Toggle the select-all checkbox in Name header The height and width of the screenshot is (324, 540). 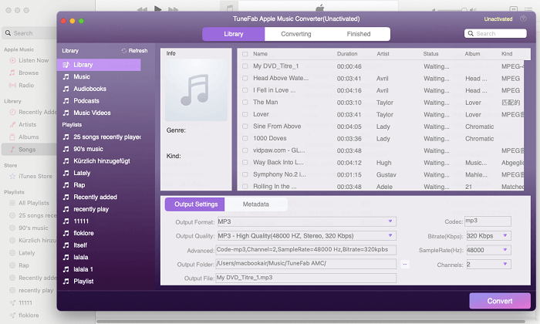(x=245, y=54)
